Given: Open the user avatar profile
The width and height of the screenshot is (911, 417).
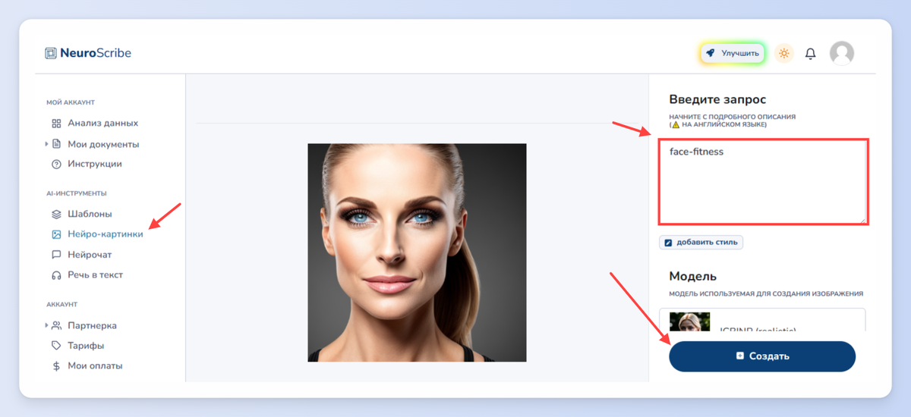Looking at the screenshot, I should coord(842,53).
